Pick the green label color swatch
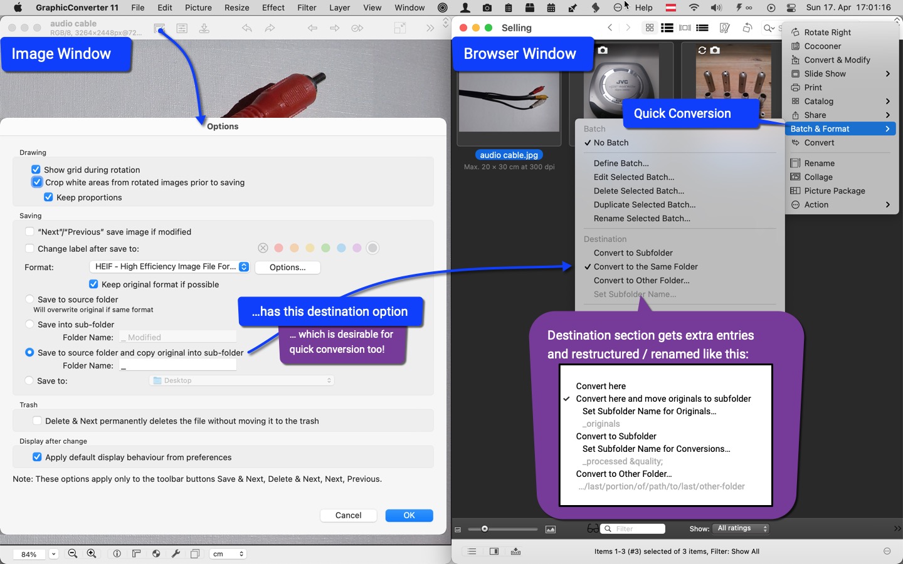The height and width of the screenshot is (564, 903). [x=325, y=248]
